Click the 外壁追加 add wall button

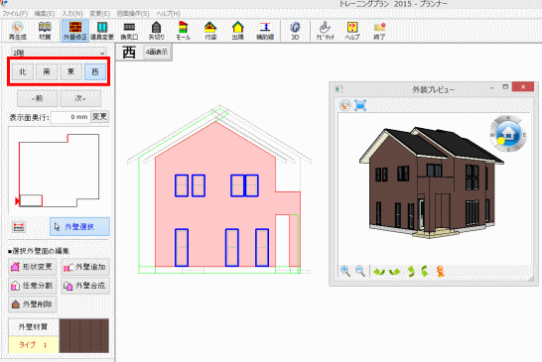point(85,267)
